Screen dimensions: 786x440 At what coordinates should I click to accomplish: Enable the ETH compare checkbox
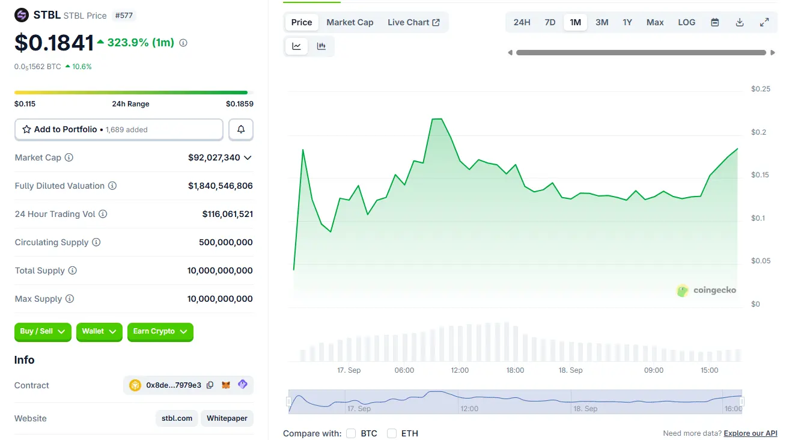point(392,433)
